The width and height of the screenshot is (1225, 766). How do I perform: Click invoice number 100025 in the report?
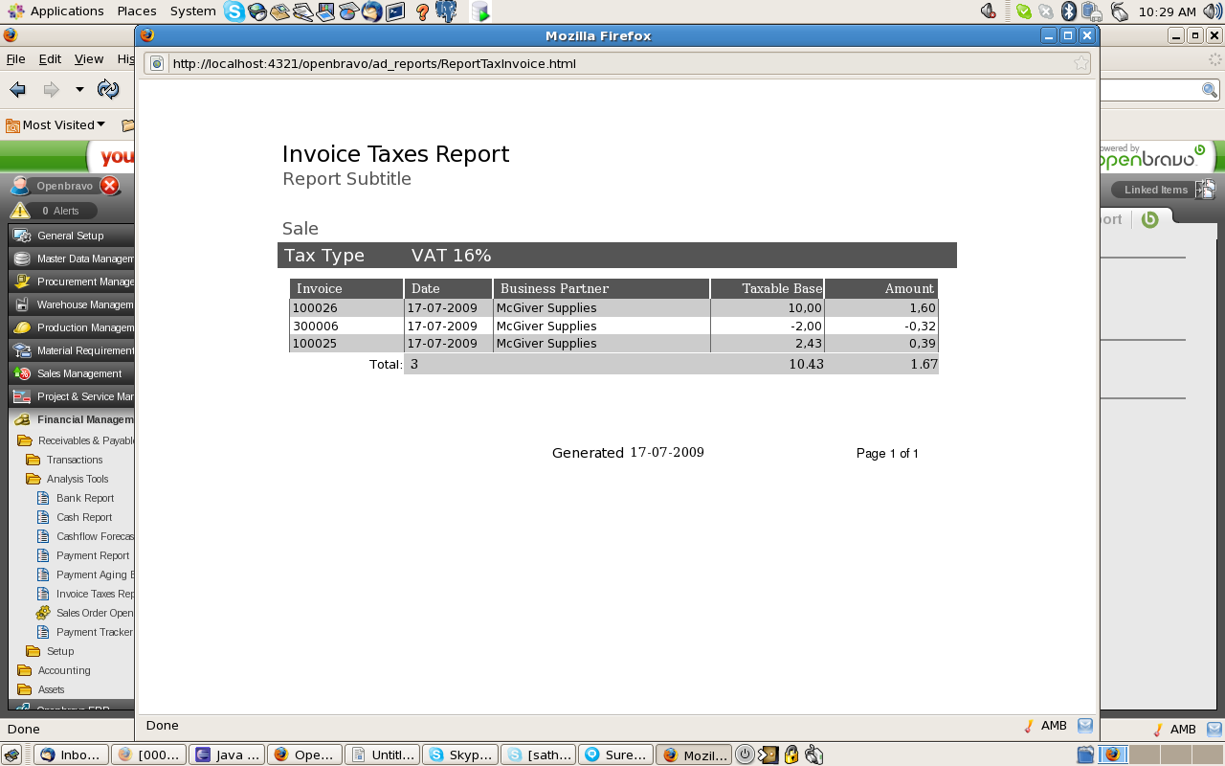(315, 344)
